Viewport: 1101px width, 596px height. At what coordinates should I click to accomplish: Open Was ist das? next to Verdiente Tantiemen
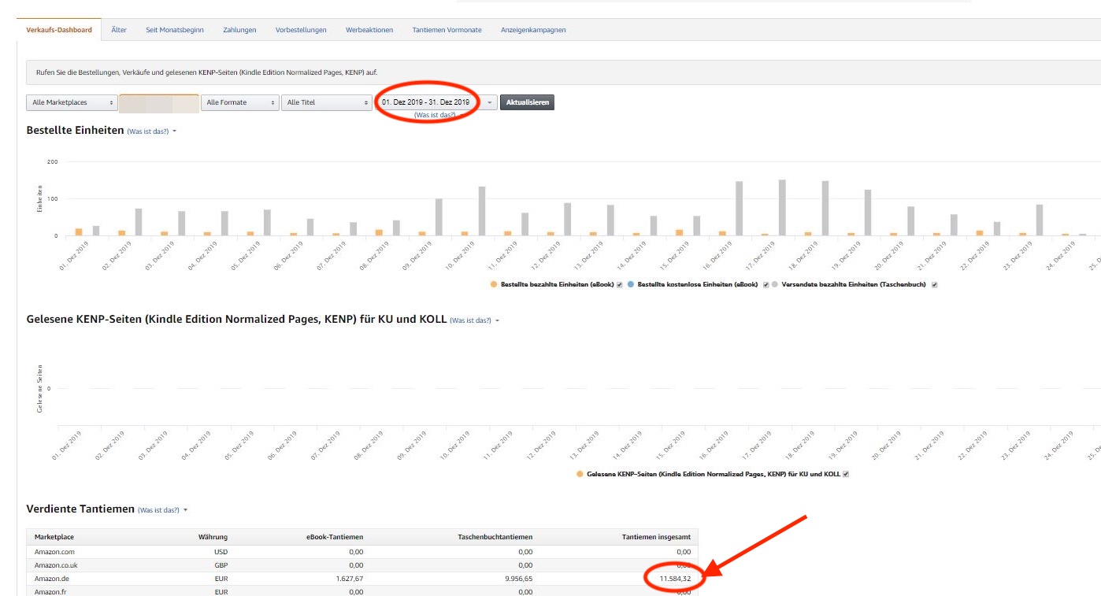tap(159, 510)
